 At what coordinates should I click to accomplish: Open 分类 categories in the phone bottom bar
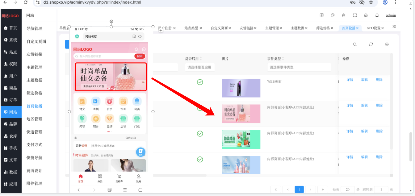pyautogui.click(x=100, y=178)
